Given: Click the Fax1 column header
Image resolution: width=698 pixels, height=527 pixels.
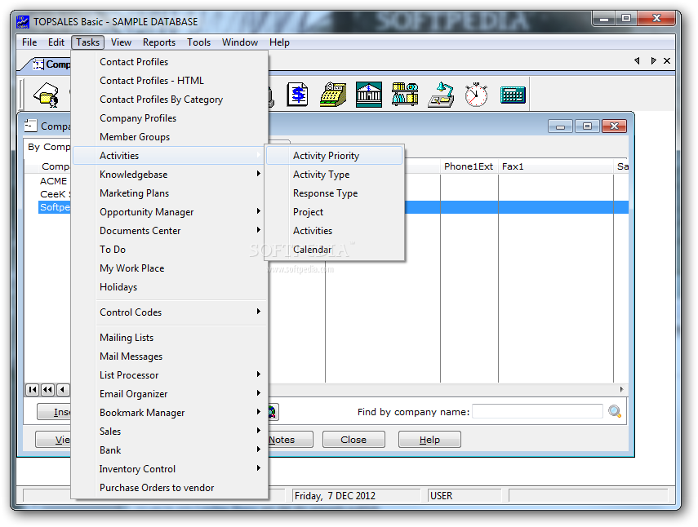Looking at the screenshot, I should point(556,166).
